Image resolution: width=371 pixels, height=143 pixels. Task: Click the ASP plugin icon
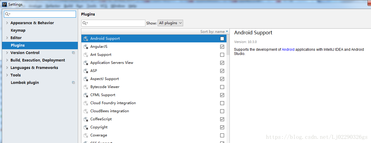pyautogui.click(x=86, y=71)
